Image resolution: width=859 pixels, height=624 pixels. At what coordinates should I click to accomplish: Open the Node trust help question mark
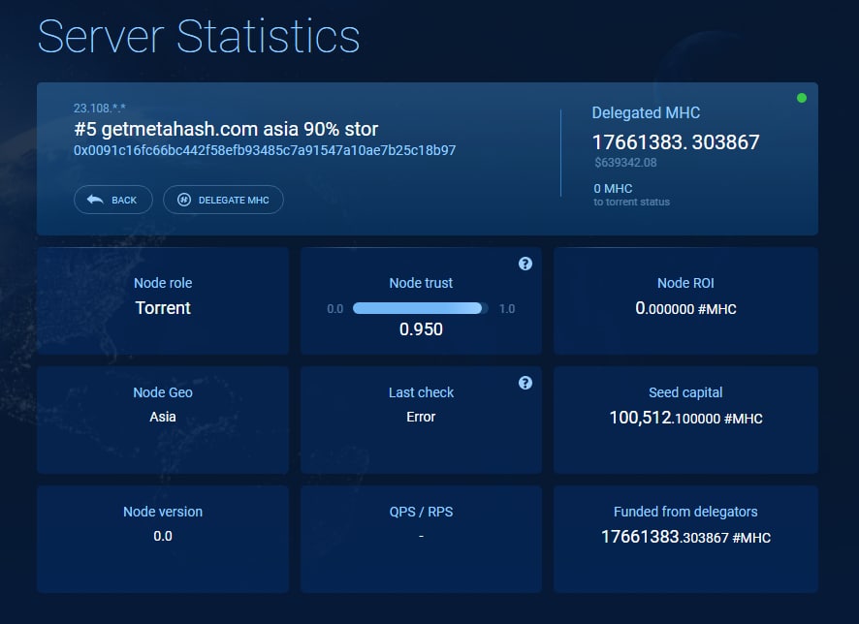coord(525,264)
